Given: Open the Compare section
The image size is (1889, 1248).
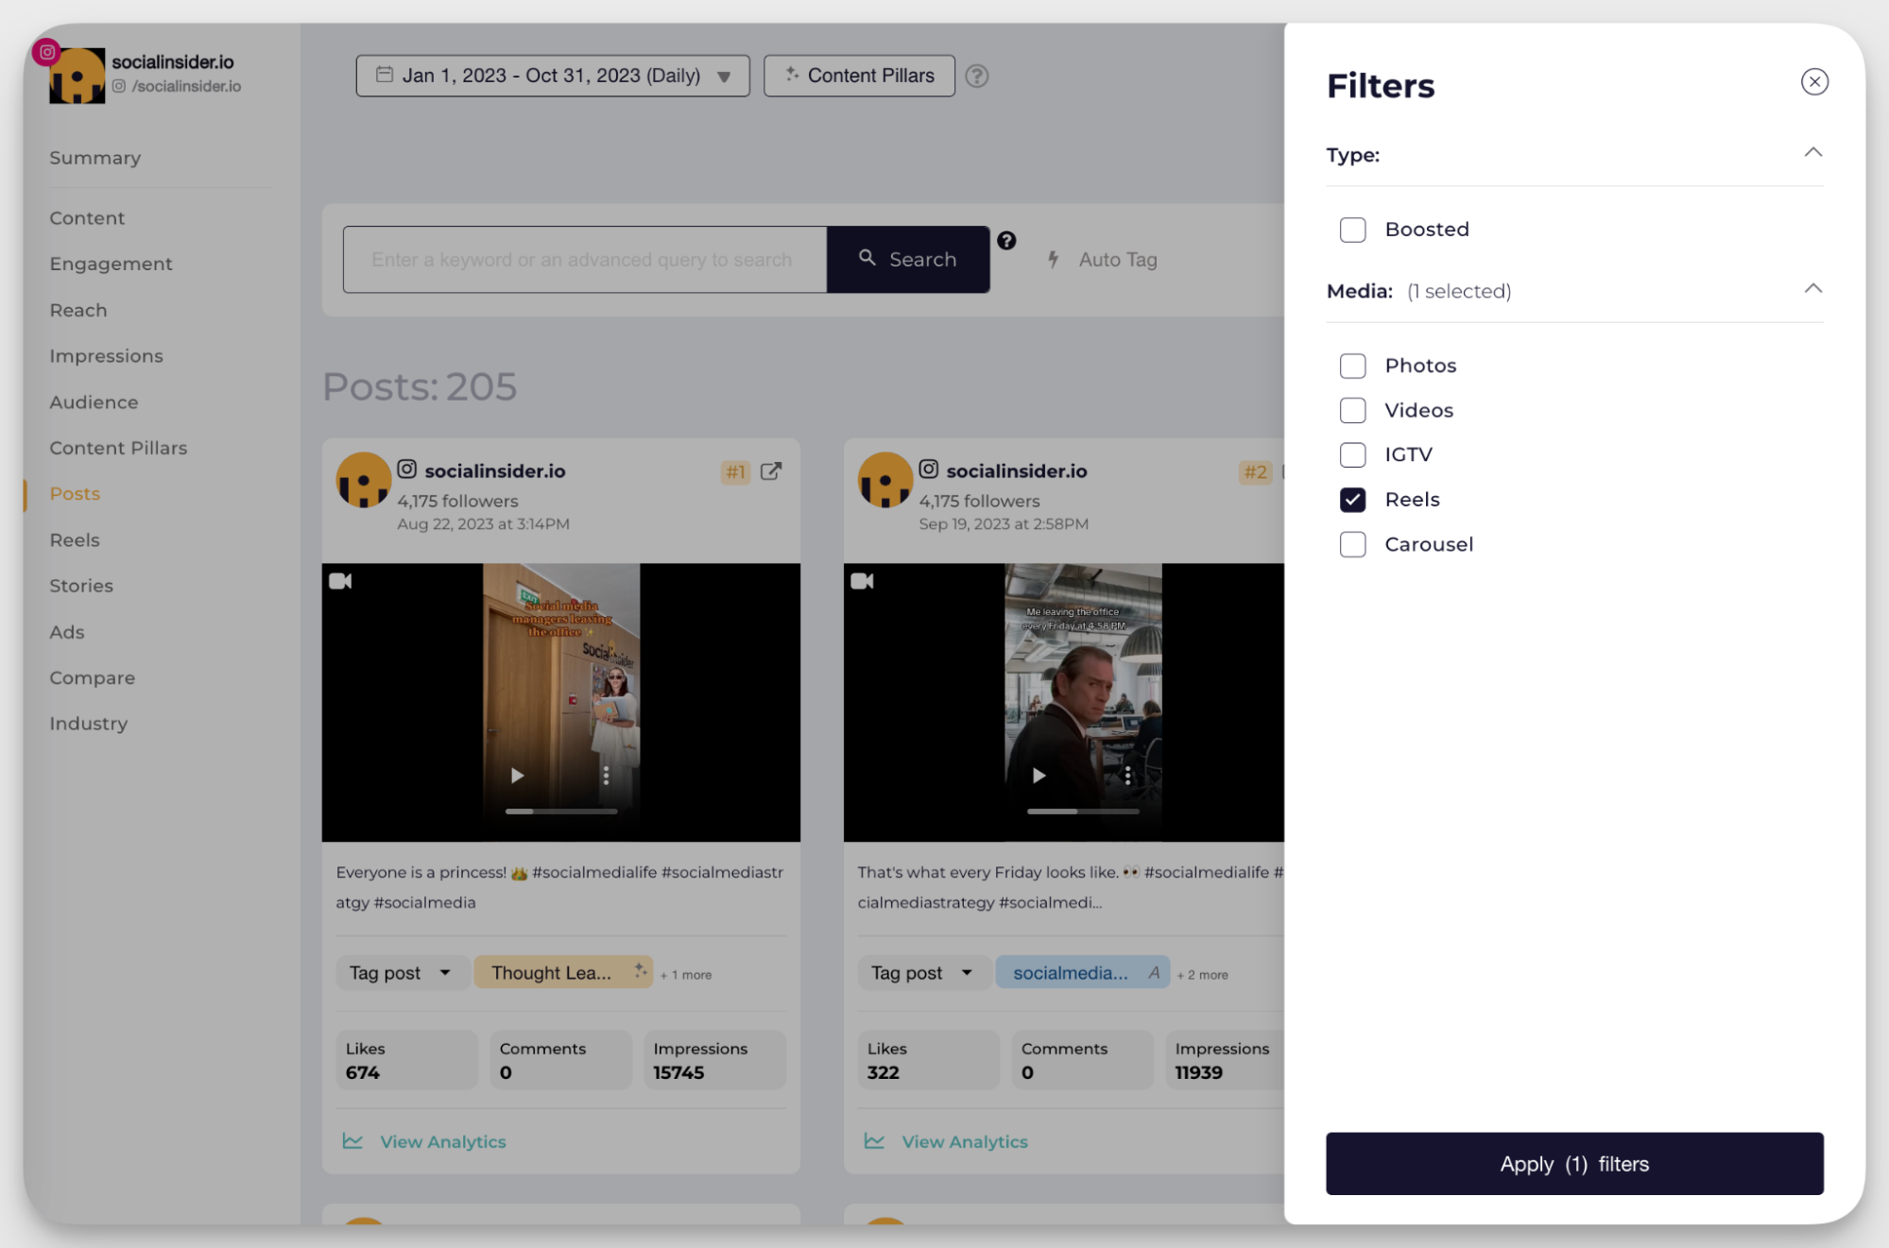Looking at the screenshot, I should [x=92, y=677].
